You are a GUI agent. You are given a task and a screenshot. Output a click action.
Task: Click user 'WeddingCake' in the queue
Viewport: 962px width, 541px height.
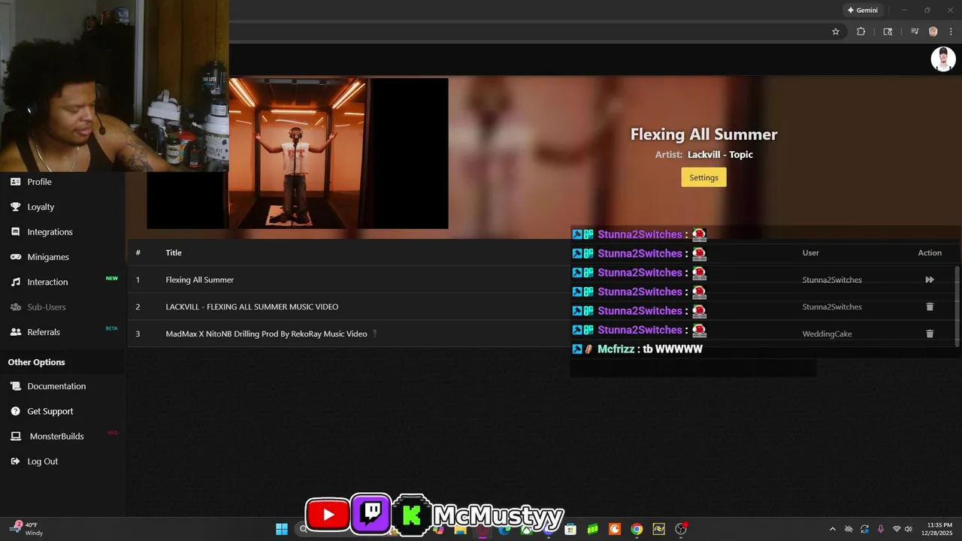pyautogui.click(x=827, y=334)
